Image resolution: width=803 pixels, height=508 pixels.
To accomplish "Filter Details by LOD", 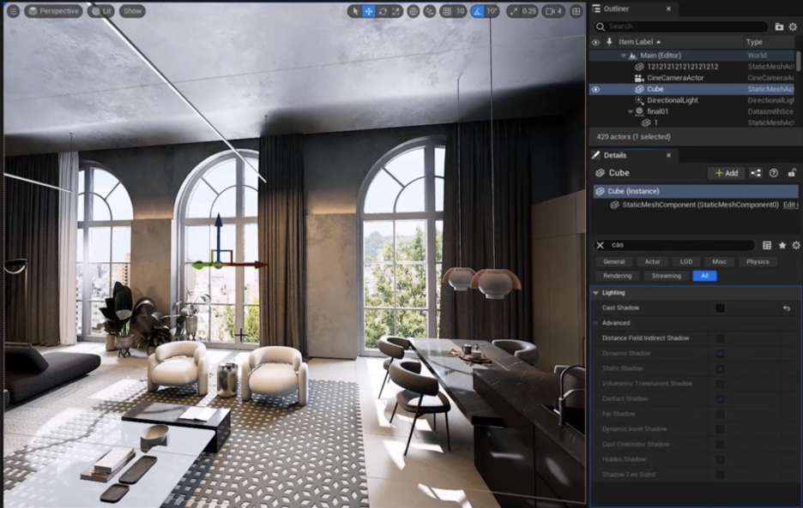I will [x=685, y=261].
